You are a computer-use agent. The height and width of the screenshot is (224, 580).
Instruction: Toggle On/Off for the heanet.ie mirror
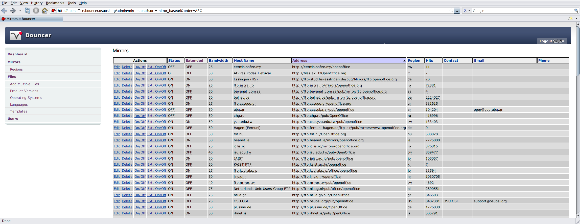click(140, 140)
